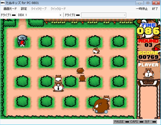Maximize the たぬキッズ window

click(148, 3)
